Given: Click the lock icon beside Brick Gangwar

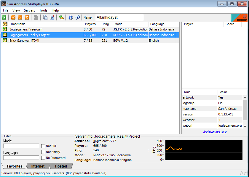Looking at the screenshot, I should tap(5, 41).
